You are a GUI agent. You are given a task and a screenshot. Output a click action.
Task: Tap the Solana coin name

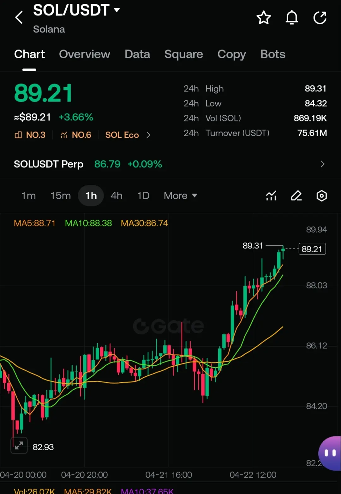(49, 29)
